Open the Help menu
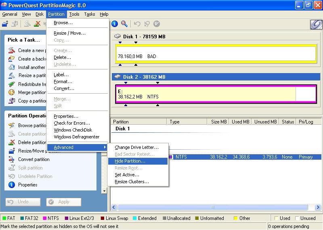 click(x=104, y=14)
